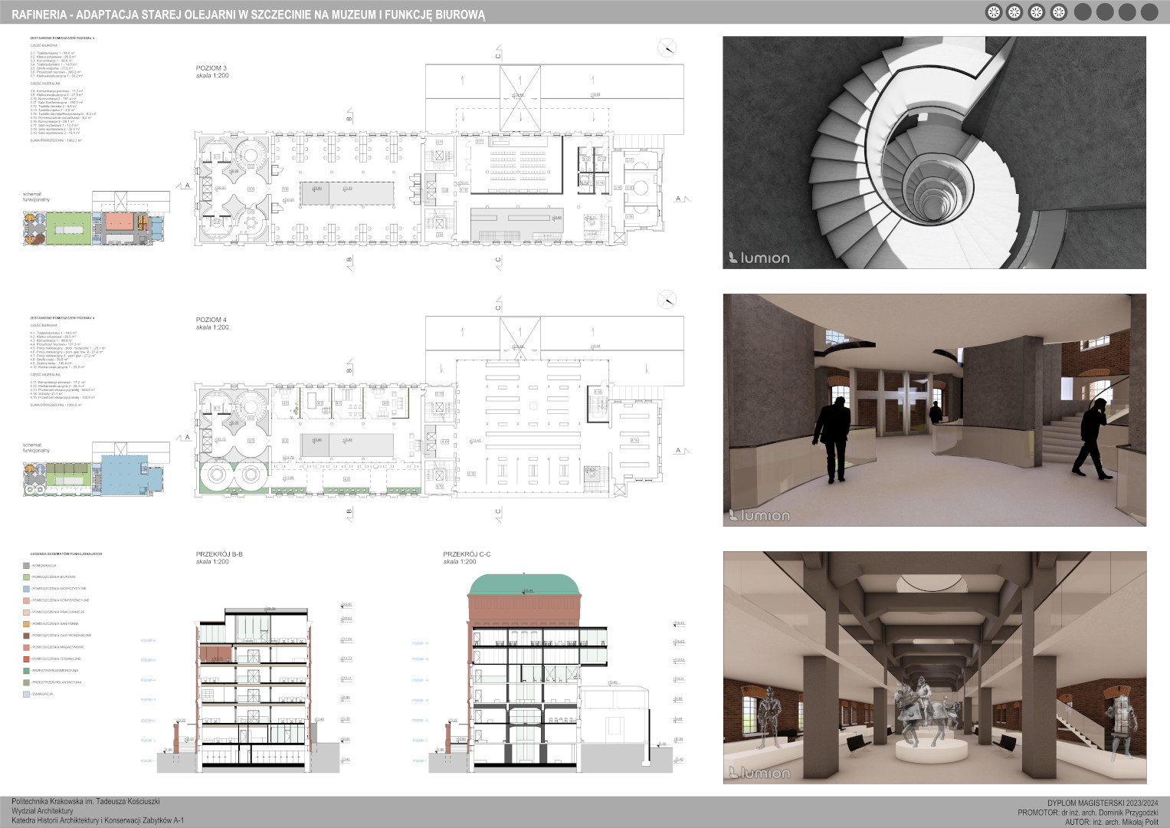1170x828 pixels.
Task: Click the Lumion logo on the spiral staircase render
Action: 759,258
